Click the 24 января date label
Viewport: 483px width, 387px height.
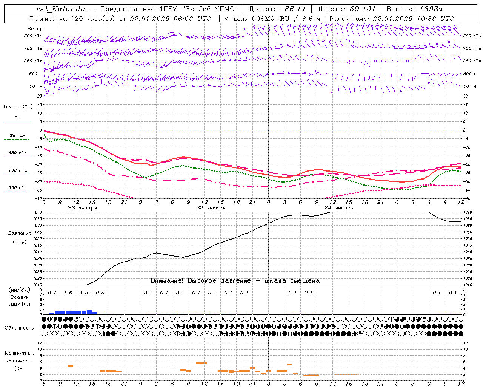click(x=339, y=208)
